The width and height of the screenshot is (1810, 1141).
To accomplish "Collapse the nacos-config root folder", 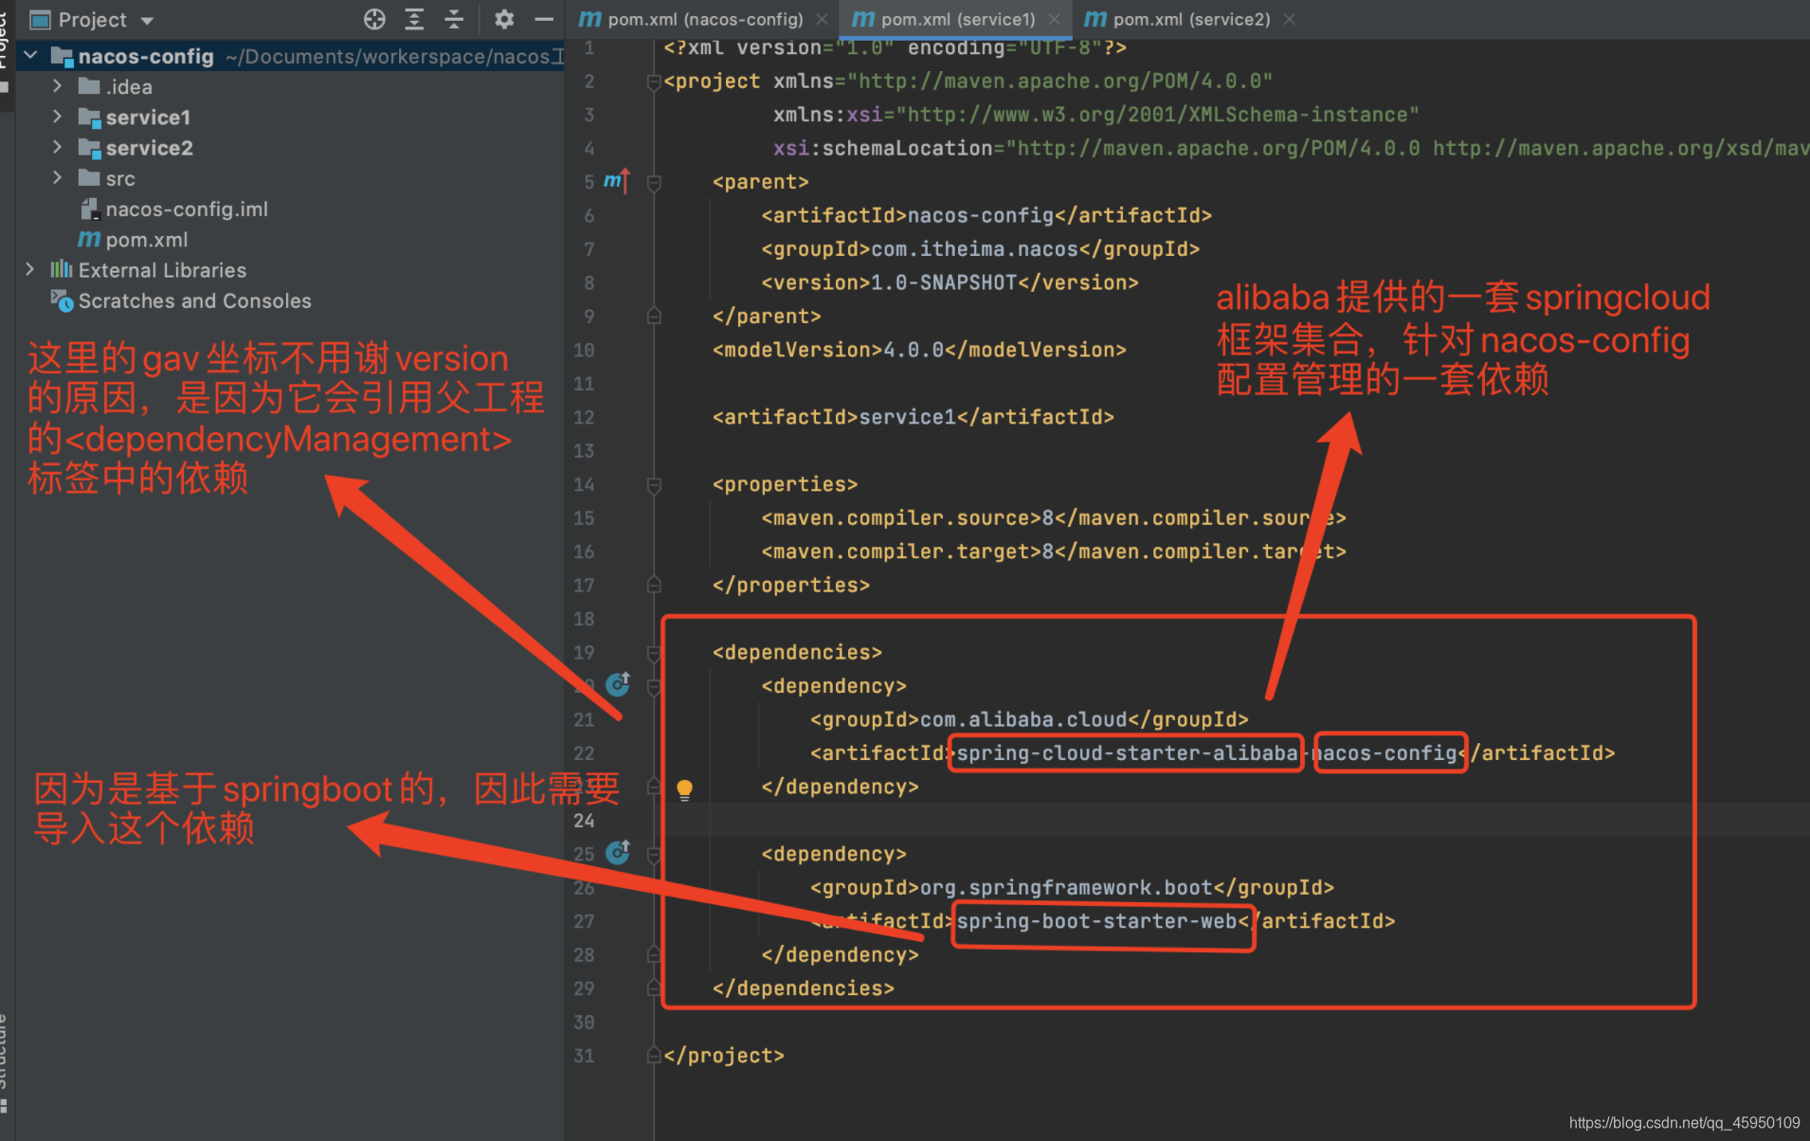I will 30,56.
